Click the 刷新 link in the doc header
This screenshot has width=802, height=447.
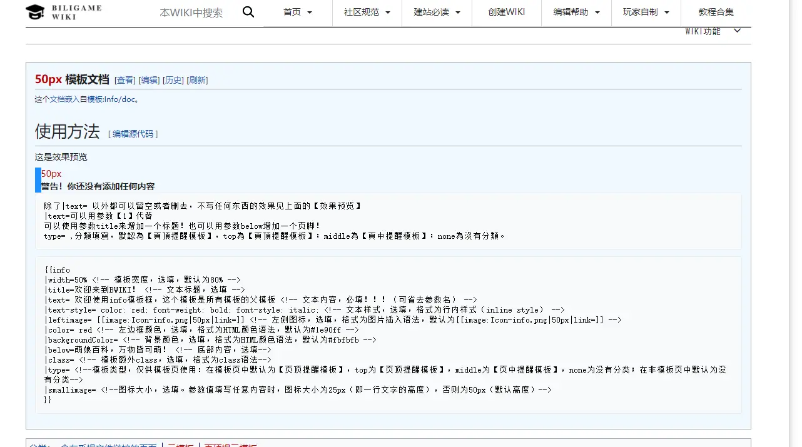[198, 80]
